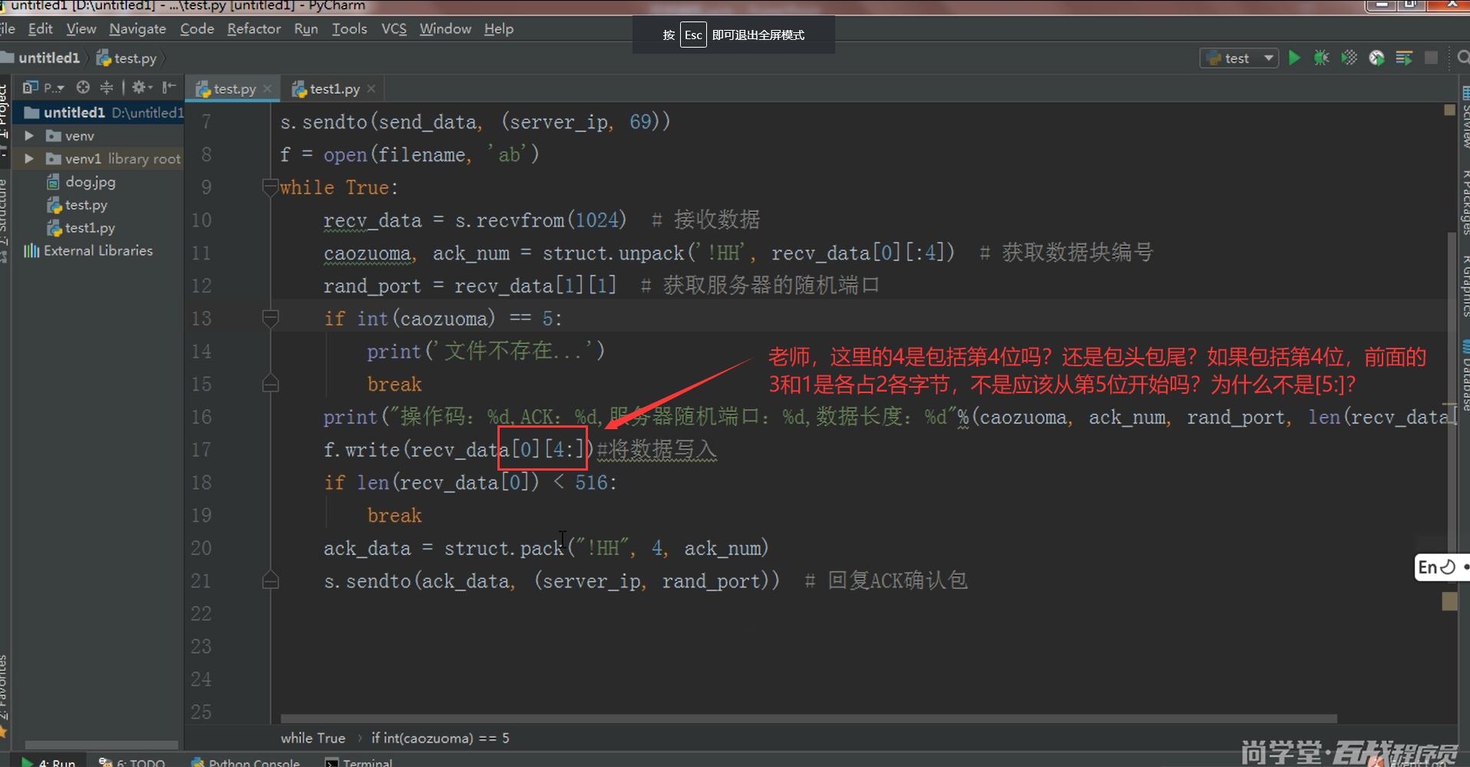Open the View menu
The width and height of the screenshot is (1470, 767).
[81, 29]
